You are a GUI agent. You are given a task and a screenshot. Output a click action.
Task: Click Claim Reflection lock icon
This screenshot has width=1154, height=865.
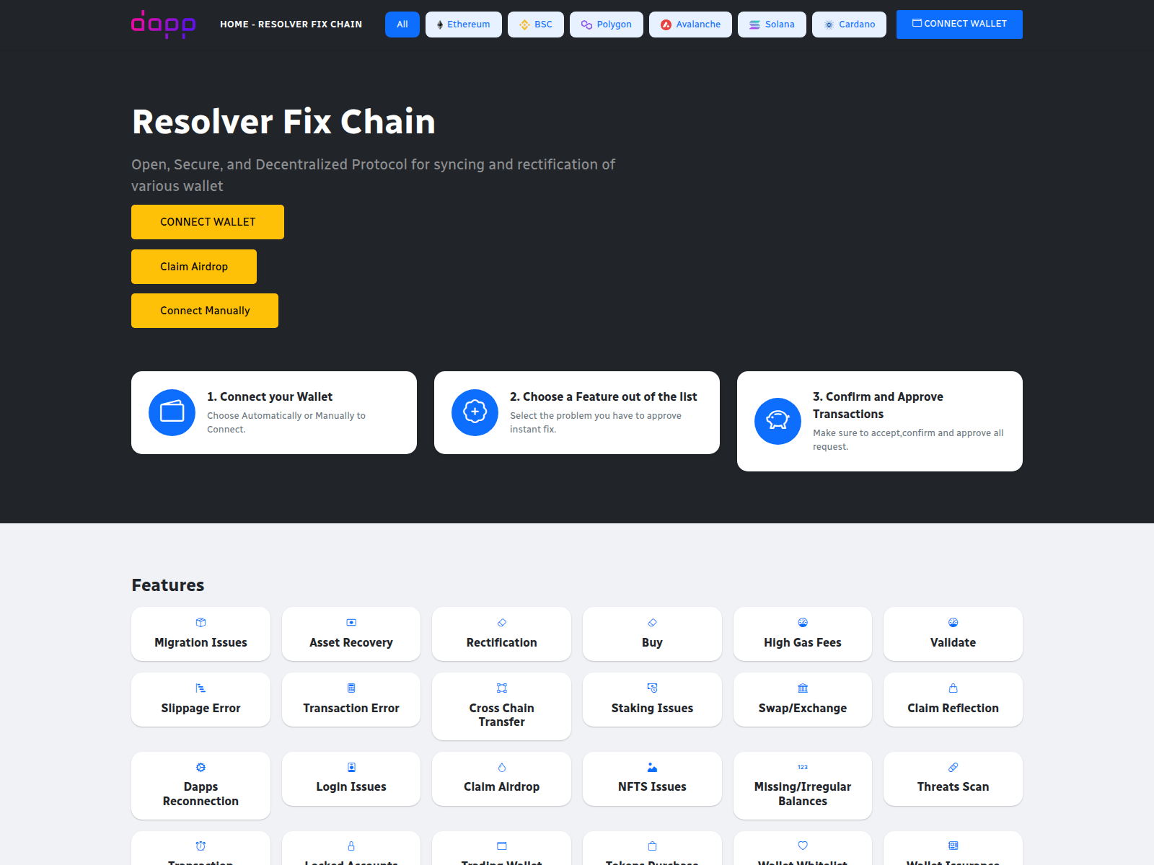953,688
